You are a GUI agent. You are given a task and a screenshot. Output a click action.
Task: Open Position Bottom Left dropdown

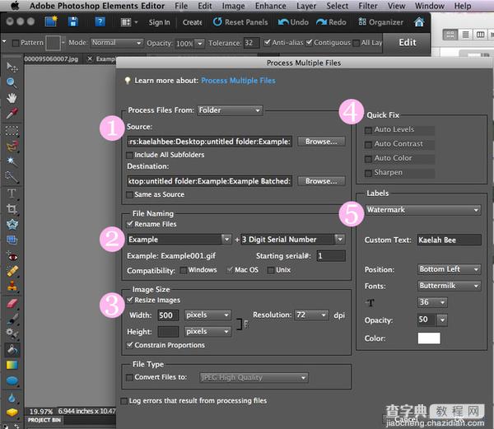click(x=450, y=269)
